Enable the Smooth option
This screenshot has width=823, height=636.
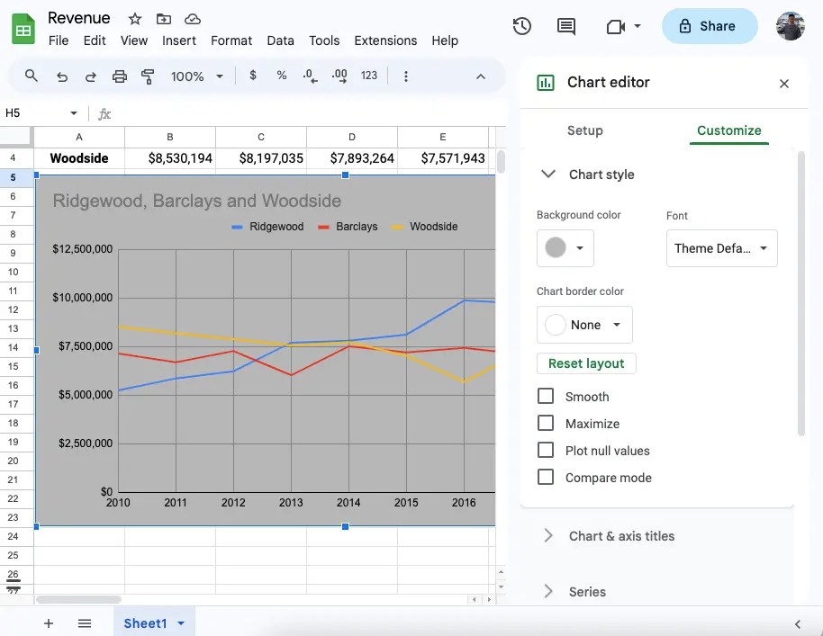(x=545, y=396)
